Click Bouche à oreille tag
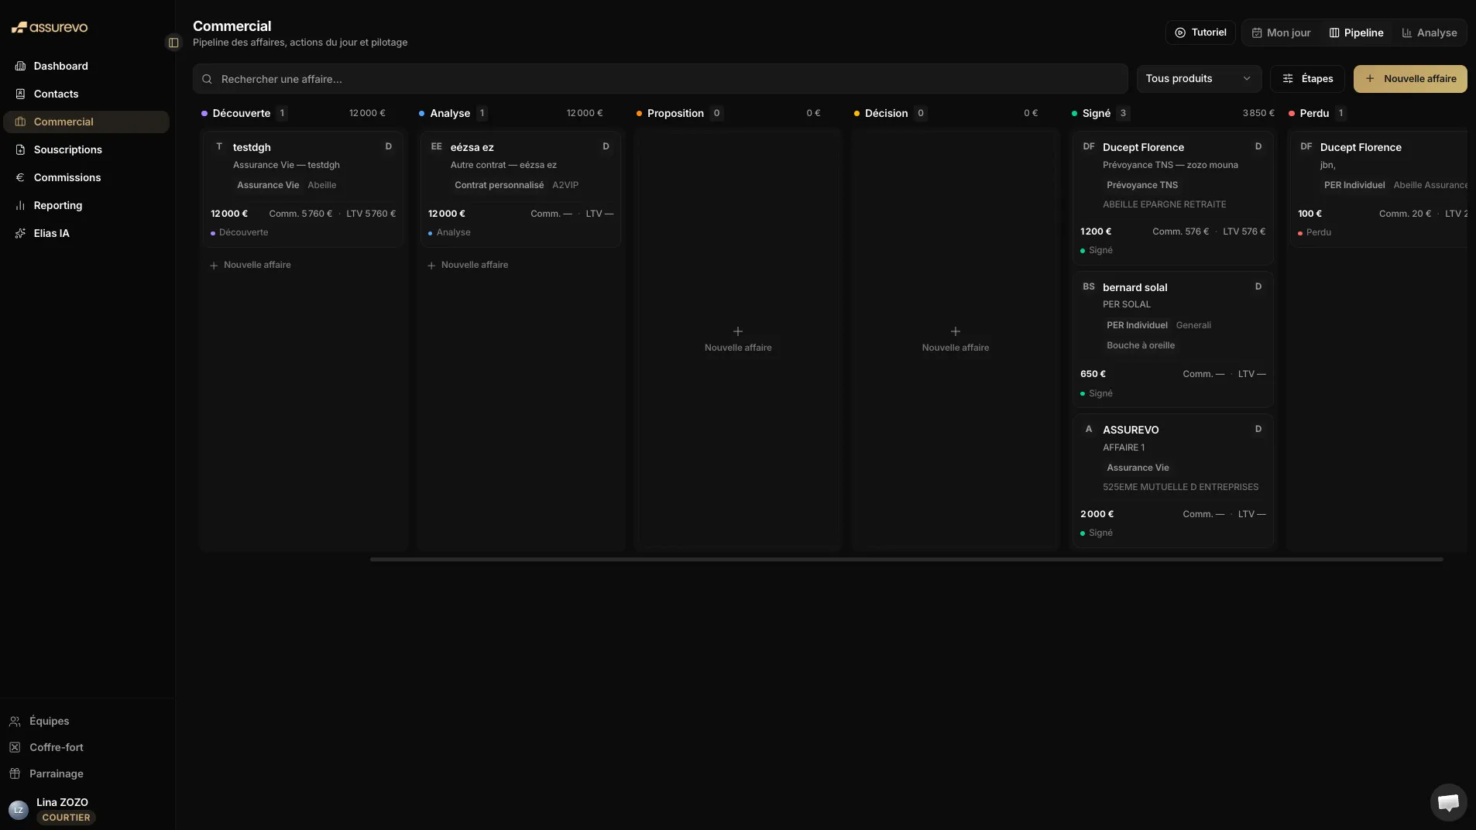1476x830 pixels. tap(1141, 345)
